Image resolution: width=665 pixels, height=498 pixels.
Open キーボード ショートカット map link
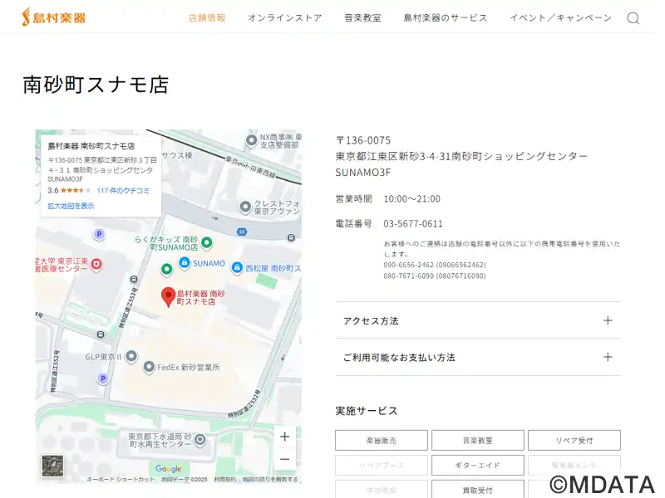121,480
